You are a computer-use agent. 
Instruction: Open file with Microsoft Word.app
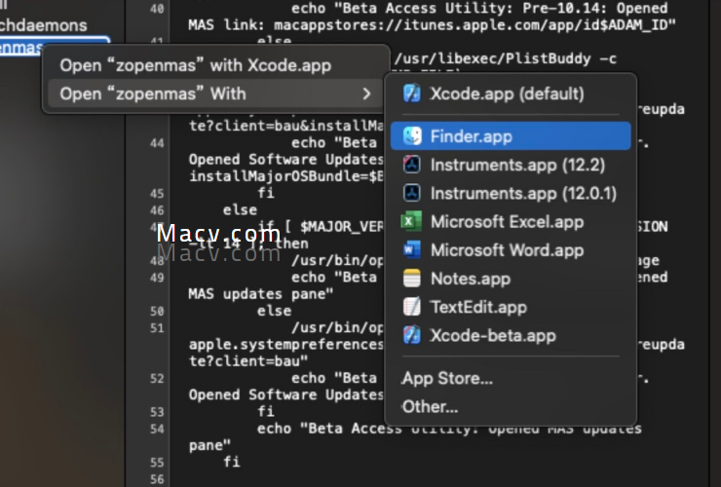tap(511, 250)
